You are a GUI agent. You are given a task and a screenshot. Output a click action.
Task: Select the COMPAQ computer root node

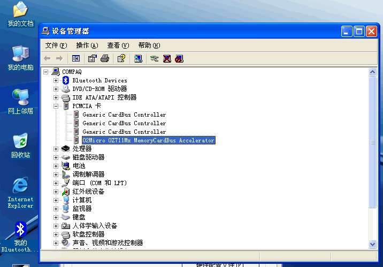pyautogui.click(x=72, y=72)
